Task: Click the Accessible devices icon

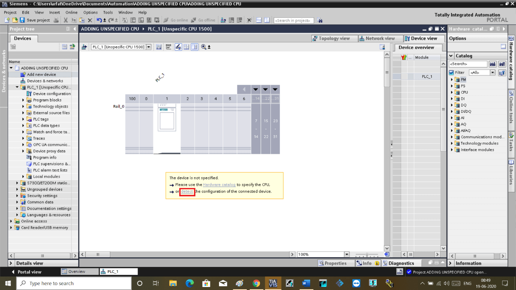Action: (x=223, y=20)
